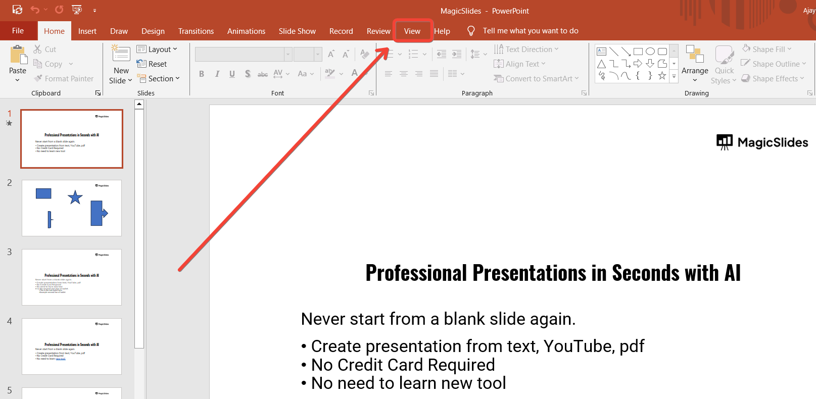This screenshot has height=399, width=816.
Task: Select the star shape in shapes gallery
Action: (662, 76)
